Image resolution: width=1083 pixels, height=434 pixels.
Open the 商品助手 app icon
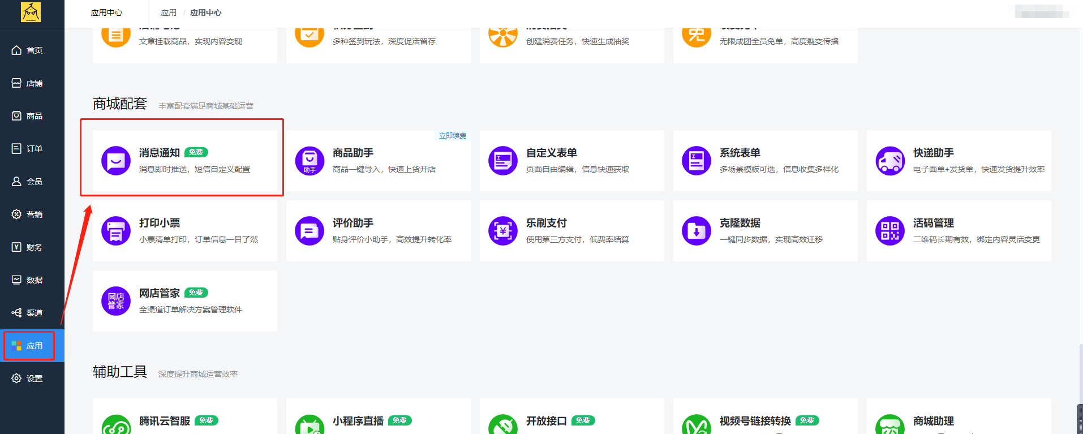click(x=310, y=161)
